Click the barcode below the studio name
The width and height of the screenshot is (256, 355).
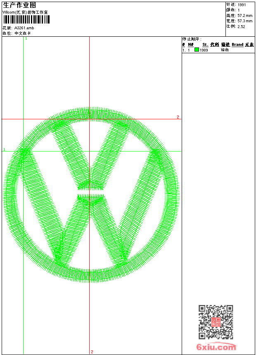pos(26,19)
